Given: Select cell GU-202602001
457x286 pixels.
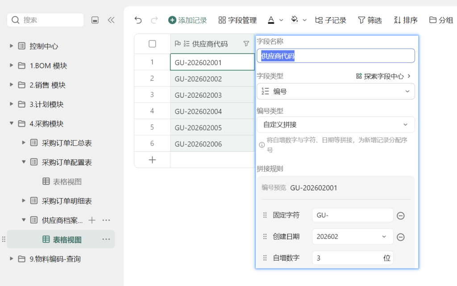Looking at the screenshot, I should 212,62.
